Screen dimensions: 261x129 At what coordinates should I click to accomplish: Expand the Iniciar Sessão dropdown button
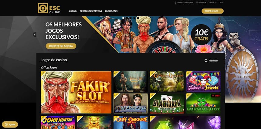pyautogui.click(x=212, y=11)
